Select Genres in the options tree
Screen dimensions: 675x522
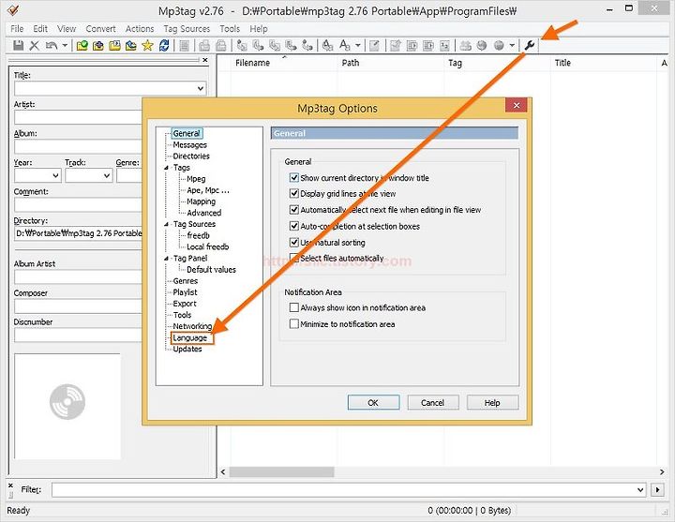pyautogui.click(x=186, y=281)
